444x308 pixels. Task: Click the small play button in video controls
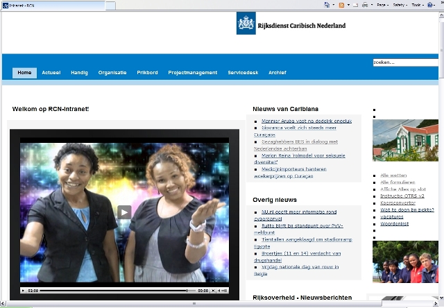tap(23, 291)
